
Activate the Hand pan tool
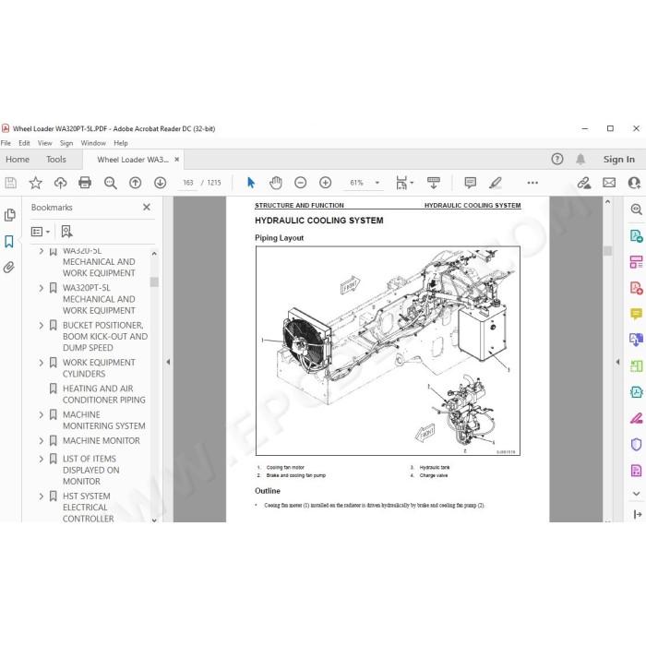pos(276,183)
